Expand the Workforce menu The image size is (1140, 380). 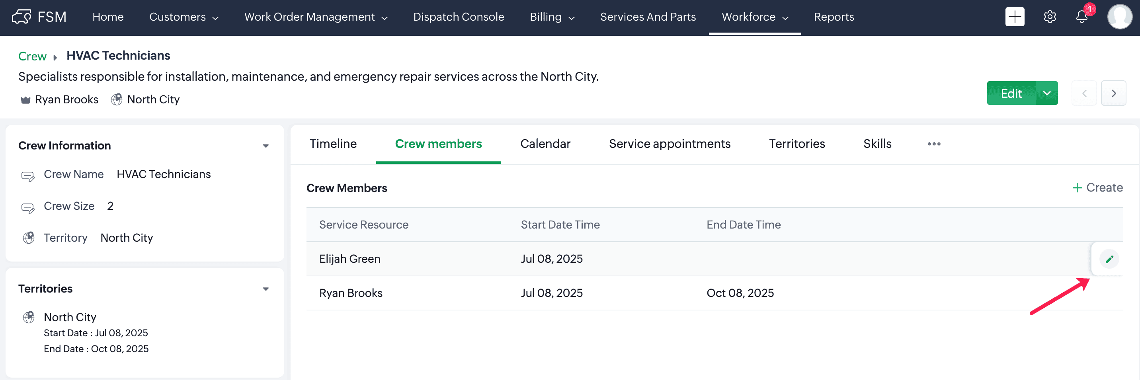click(755, 17)
